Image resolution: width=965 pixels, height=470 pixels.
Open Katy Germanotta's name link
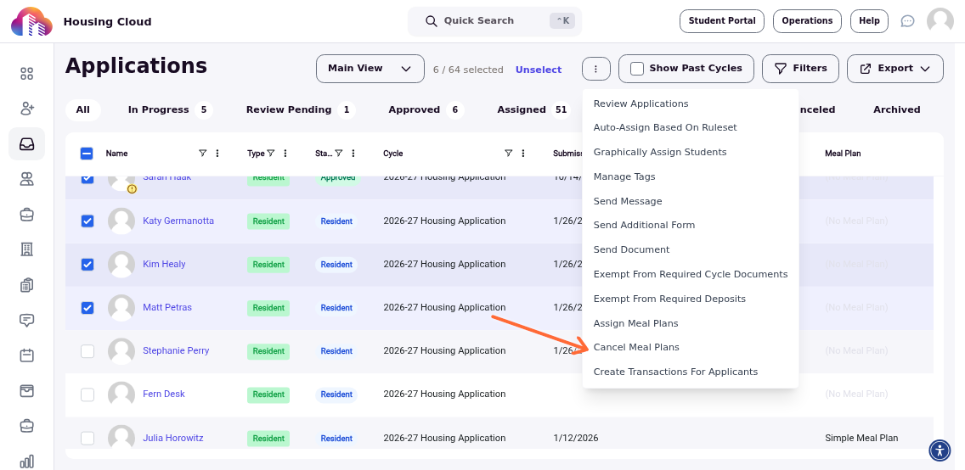(178, 221)
